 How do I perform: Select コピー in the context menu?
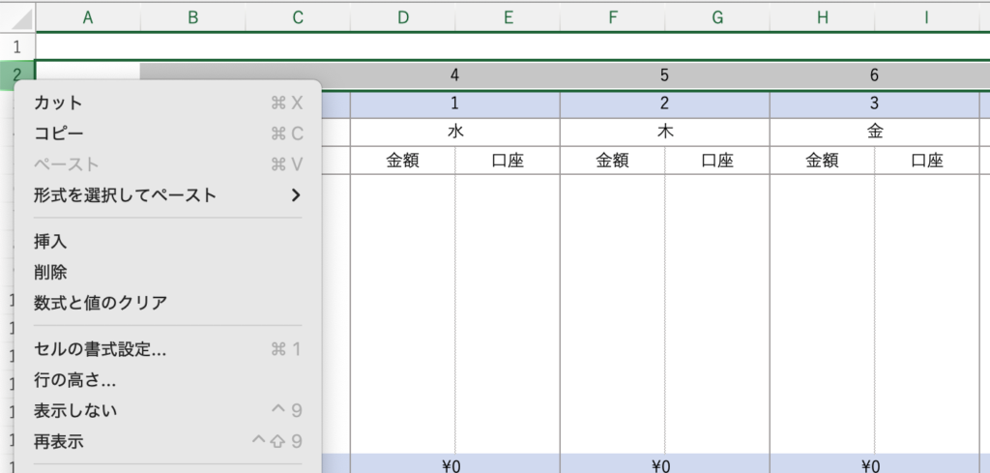coord(59,133)
